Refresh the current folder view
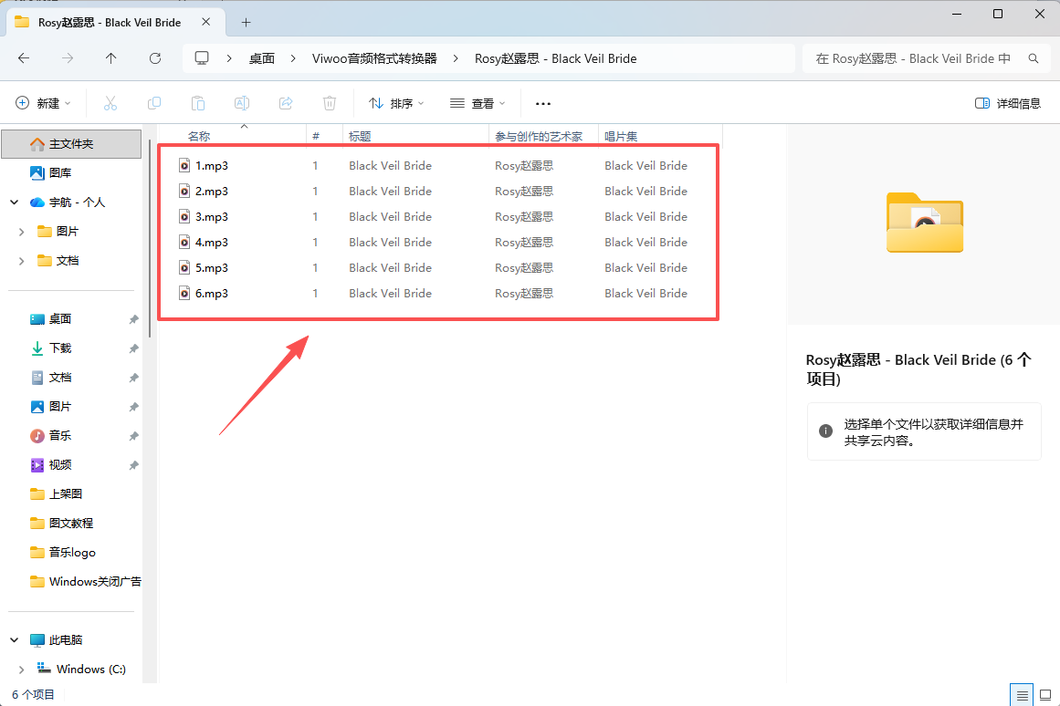 155,58
